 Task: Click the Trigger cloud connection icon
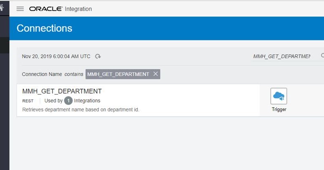coord(279,96)
